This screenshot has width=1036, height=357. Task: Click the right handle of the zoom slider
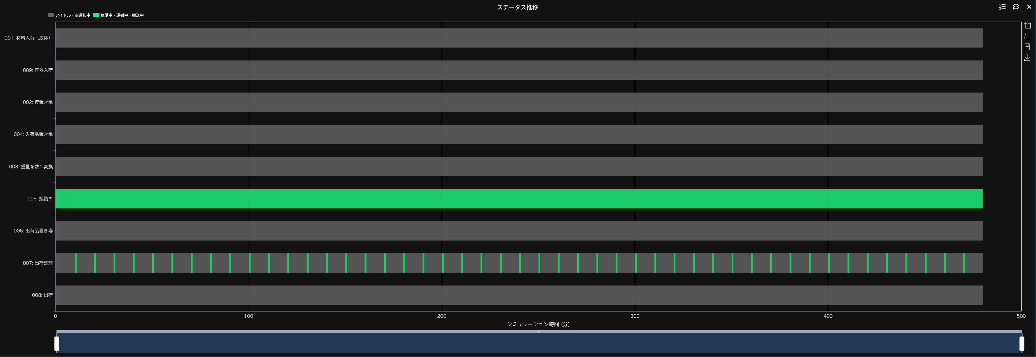pyautogui.click(x=1022, y=344)
